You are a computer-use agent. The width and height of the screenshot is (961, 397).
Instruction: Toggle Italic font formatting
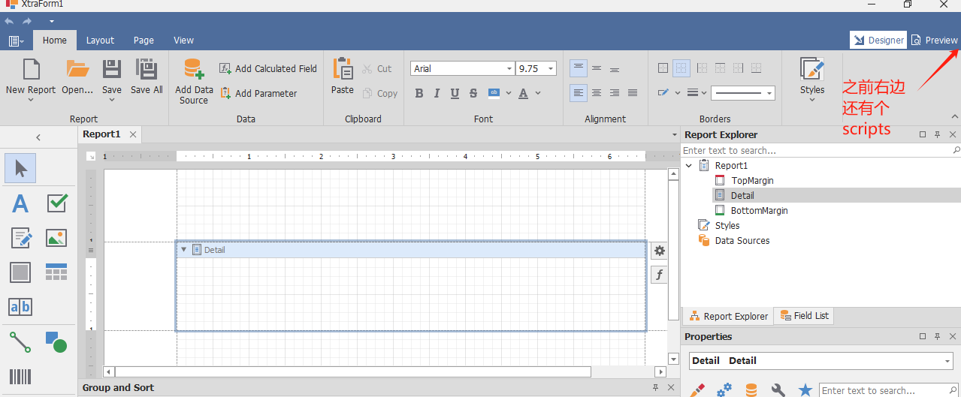(437, 93)
